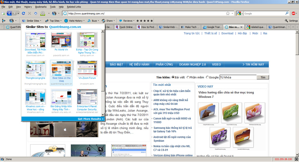Open the list all tabs dropdown
This screenshot has width=299, height=162.
(297, 27)
